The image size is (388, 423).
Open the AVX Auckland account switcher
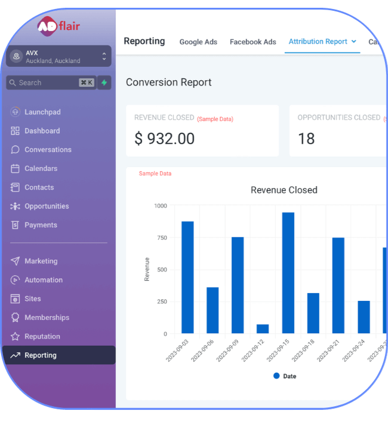[x=58, y=56]
